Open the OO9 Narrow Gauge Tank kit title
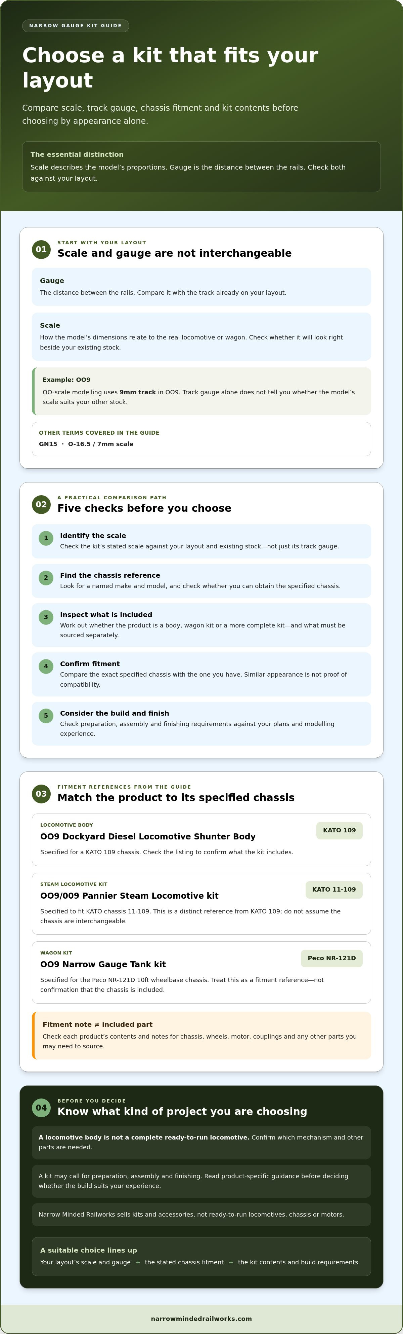The height and width of the screenshot is (1334, 403). (x=103, y=964)
